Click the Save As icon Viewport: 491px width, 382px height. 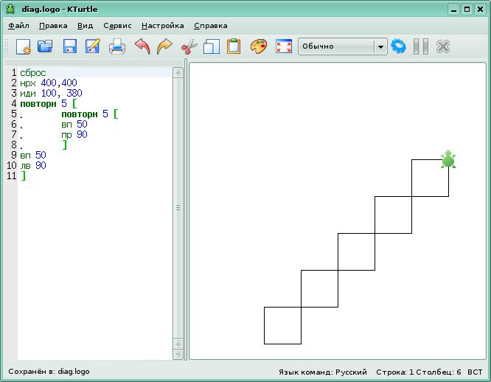point(93,46)
